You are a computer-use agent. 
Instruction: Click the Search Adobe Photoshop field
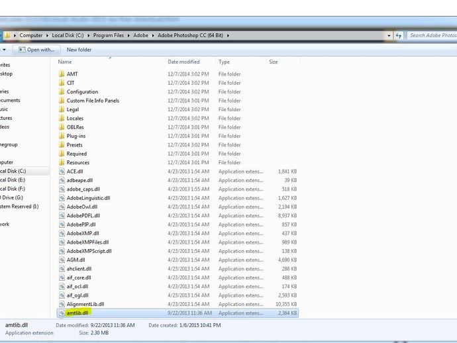pyautogui.click(x=432, y=35)
